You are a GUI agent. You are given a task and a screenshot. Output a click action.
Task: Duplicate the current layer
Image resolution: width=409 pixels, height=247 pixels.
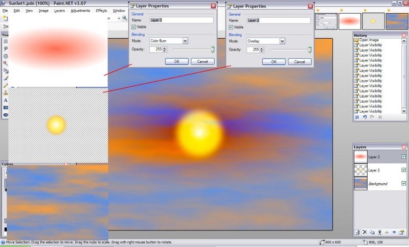click(x=372, y=232)
